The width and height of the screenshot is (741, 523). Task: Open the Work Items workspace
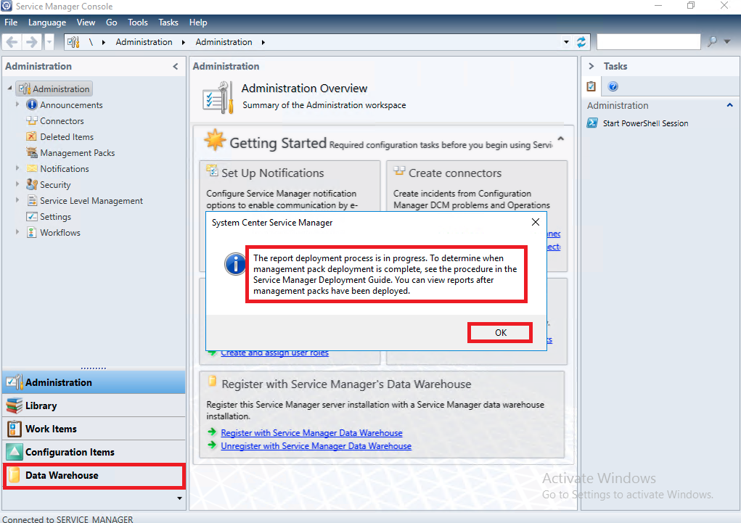tap(51, 429)
